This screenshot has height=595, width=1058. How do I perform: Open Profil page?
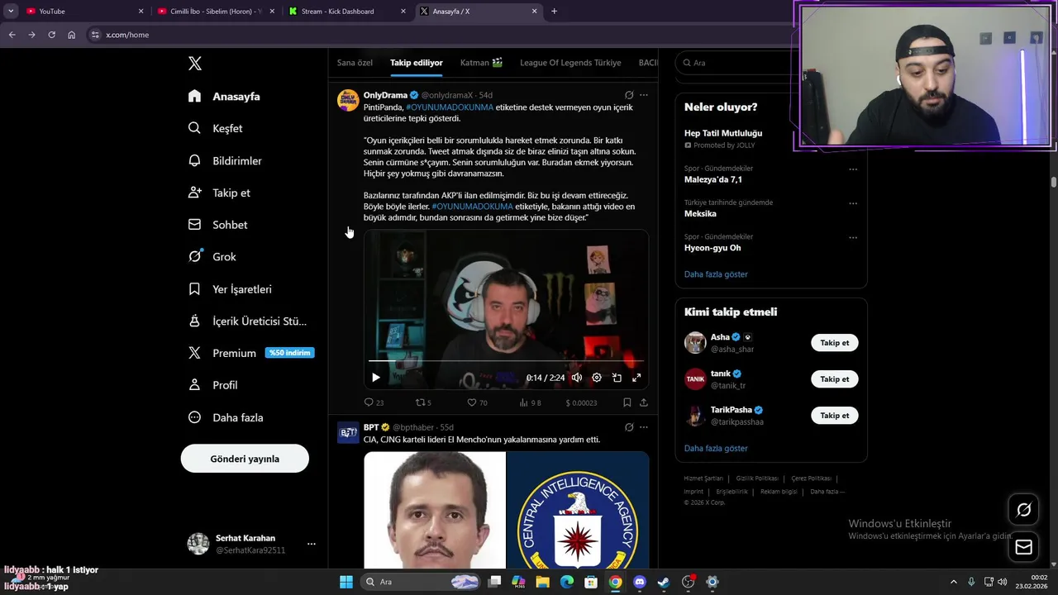(212, 385)
